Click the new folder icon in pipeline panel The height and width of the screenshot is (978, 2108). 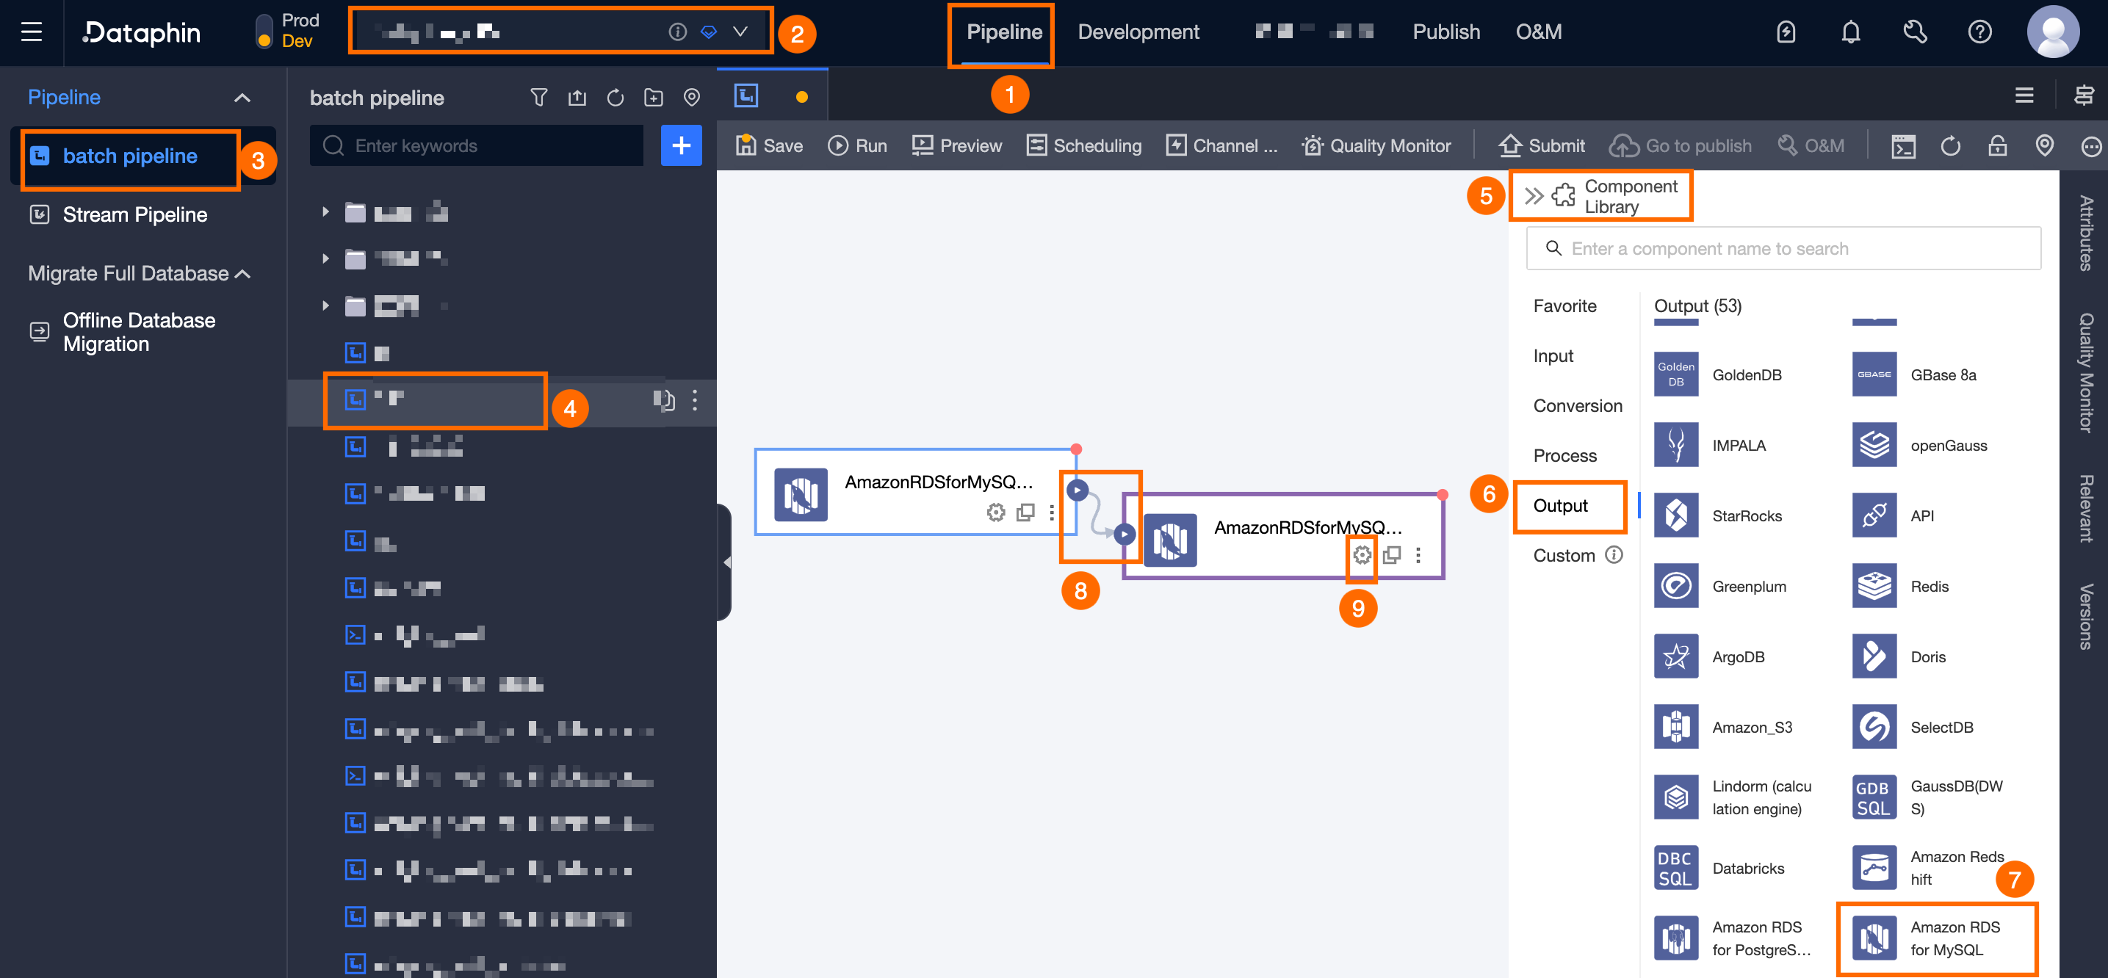653,98
